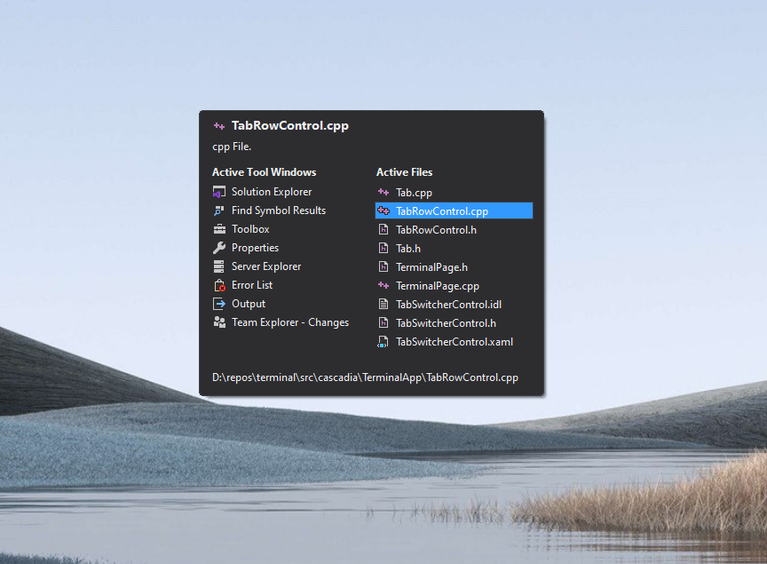The height and width of the screenshot is (564, 767).
Task: Switch to TerminalPage.cpp
Action: 437,286
